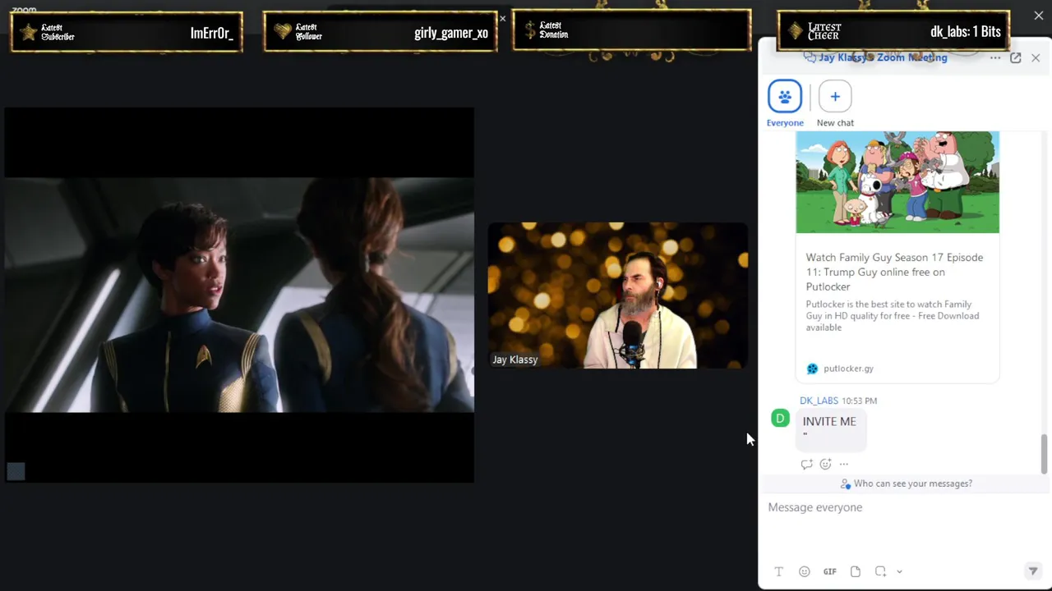
Task: Close the window with top-right X
Action: [1039, 16]
